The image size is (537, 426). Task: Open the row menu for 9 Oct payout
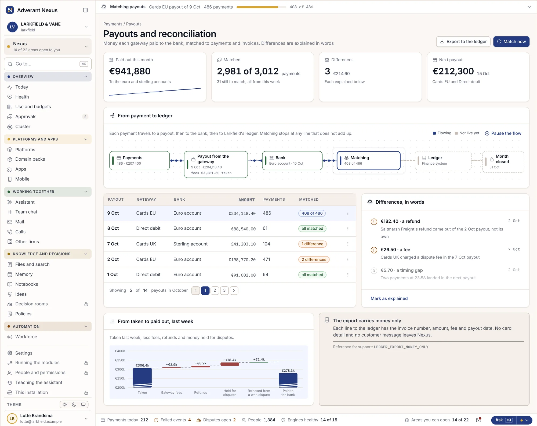click(348, 213)
